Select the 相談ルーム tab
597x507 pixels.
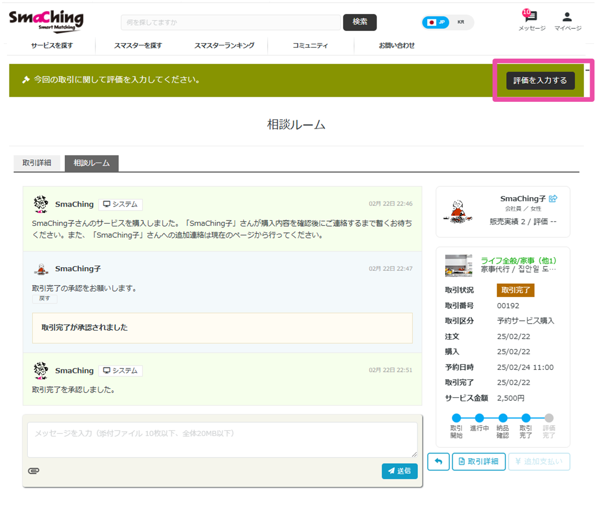click(92, 163)
